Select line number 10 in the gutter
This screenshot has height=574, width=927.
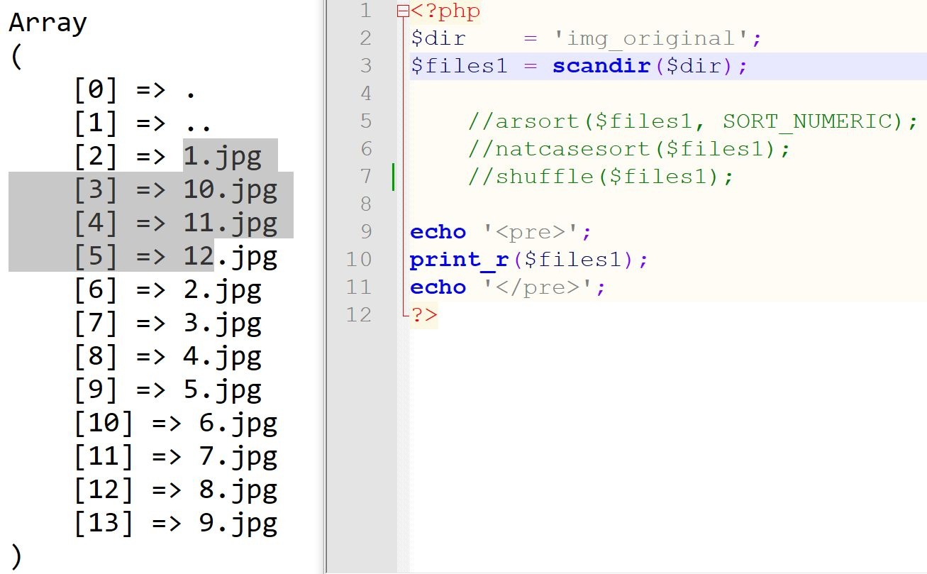click(x=359, y=260)
